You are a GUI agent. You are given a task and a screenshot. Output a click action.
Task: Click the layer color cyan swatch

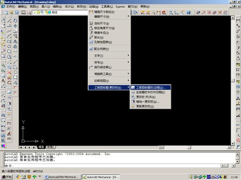tap(50, 12)
